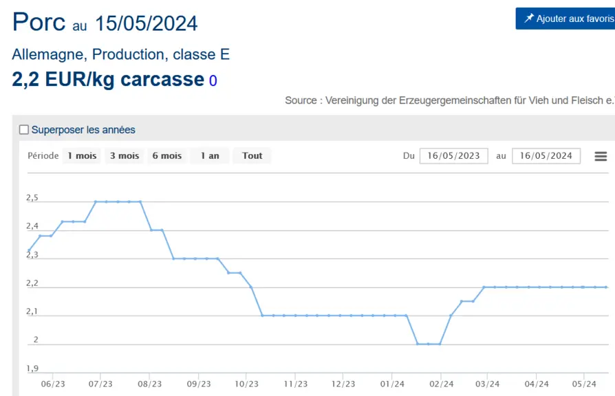
Task: Click the Superposer les années label
Action: click(83, 130)
